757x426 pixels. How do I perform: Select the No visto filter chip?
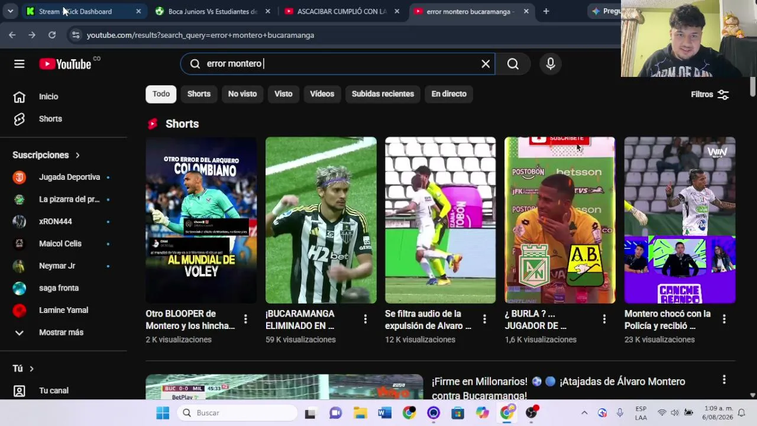point(242,94)
